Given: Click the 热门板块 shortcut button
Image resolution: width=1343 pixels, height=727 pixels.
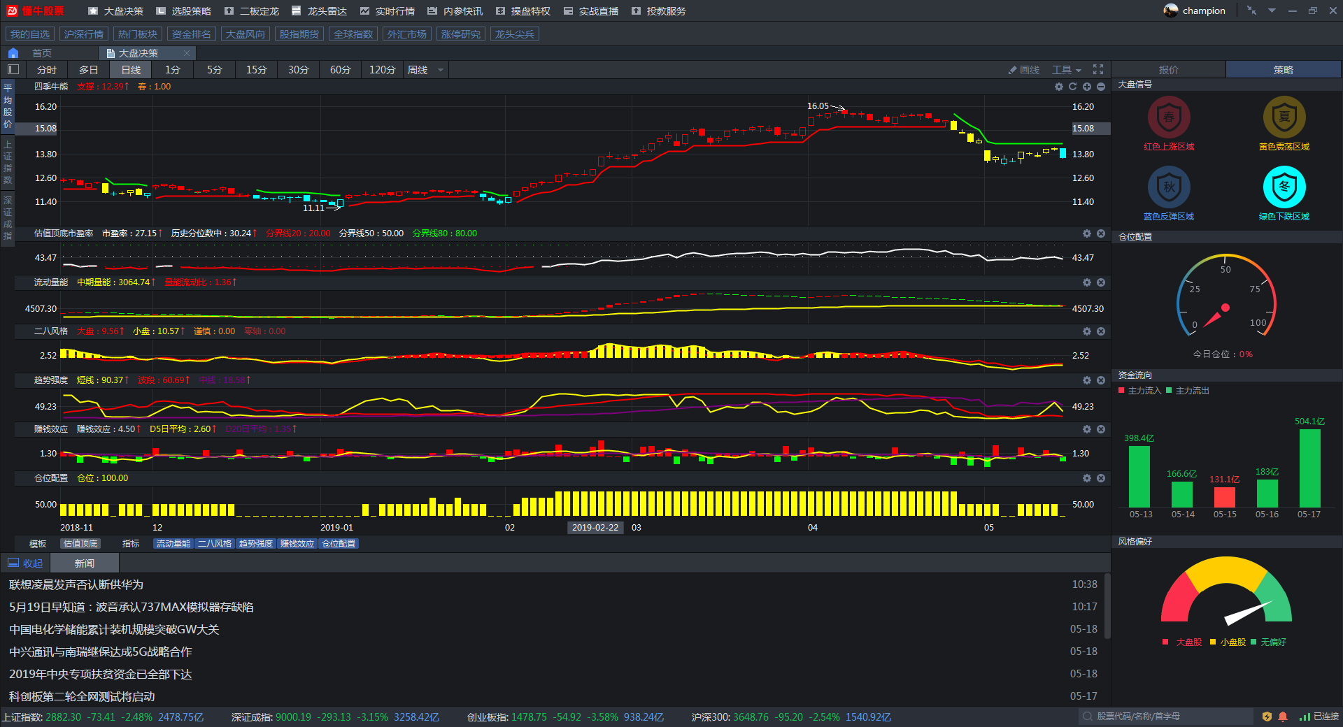Looking at the screenshot, I should (x=138, y=34).
